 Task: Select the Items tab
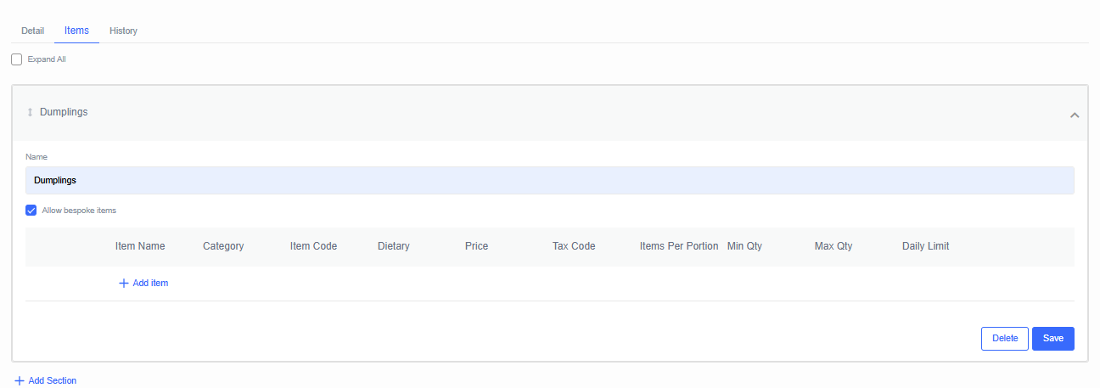pos(76,31)
